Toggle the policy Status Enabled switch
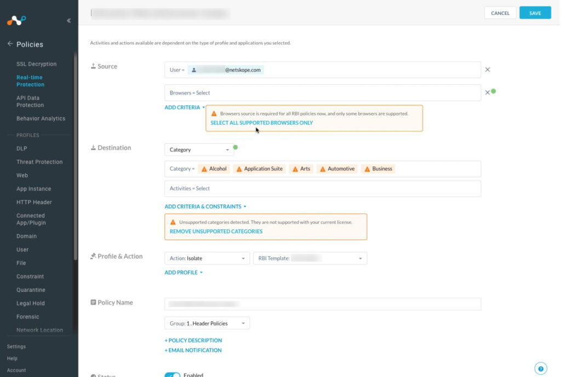Viewport: 561px width, 377px height. pyautogui.click(x=173, y=375)
